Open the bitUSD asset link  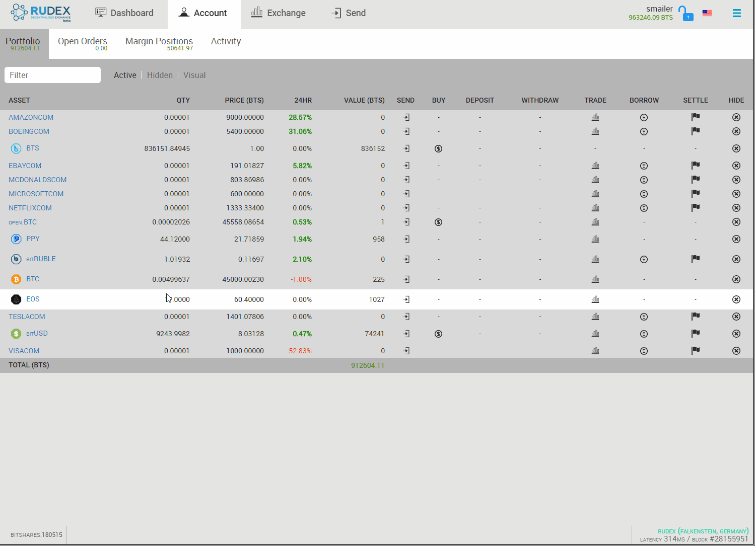[x=37, y=334]
